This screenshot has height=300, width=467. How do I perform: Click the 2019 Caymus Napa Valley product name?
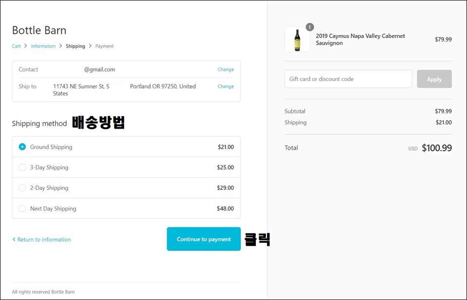point(360,39)
